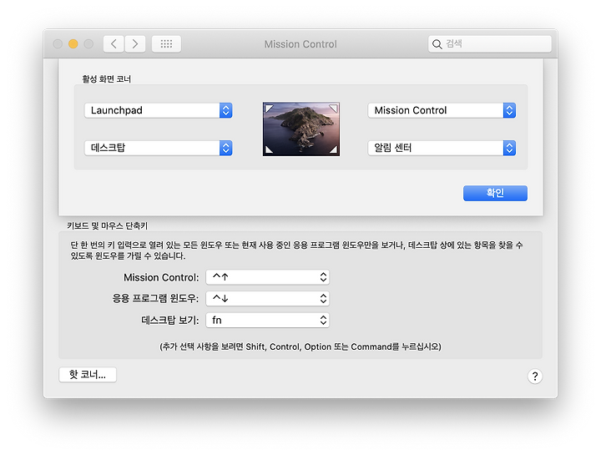Viewport: 601px width, 455px height.
Task: Open the Mission Control hot corner dropdown
Action: click(x=442, y=110)
